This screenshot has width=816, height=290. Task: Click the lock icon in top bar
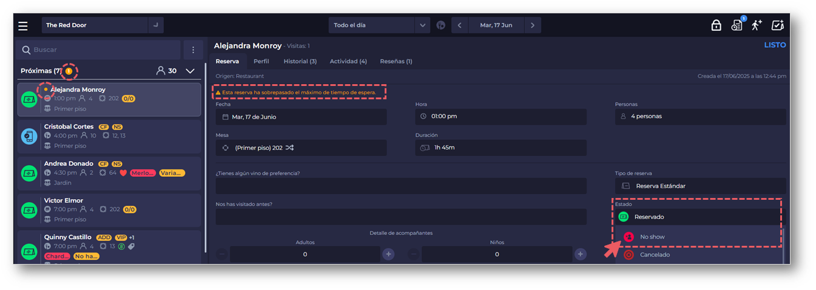pyautogui.click(x=716, y=25)
